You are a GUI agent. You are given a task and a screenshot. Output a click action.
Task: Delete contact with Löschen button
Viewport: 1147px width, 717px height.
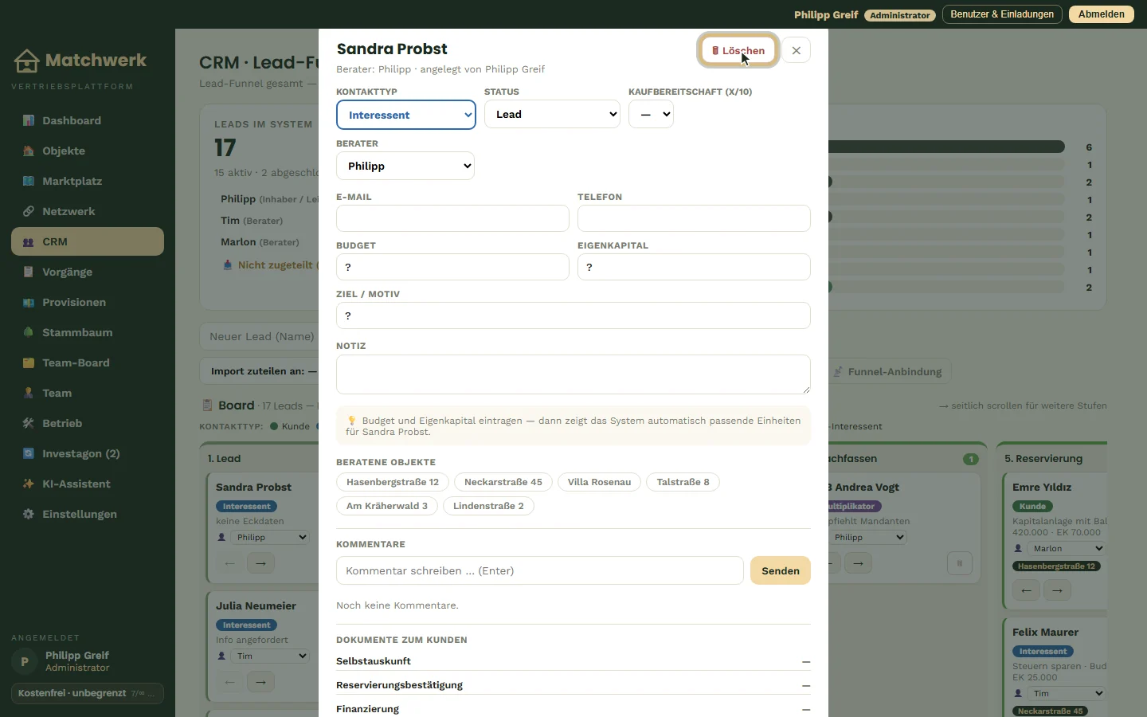[x=738, y=50]
